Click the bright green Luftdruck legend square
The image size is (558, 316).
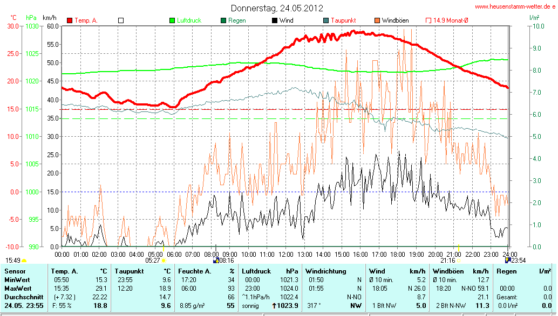click(172, 20)
